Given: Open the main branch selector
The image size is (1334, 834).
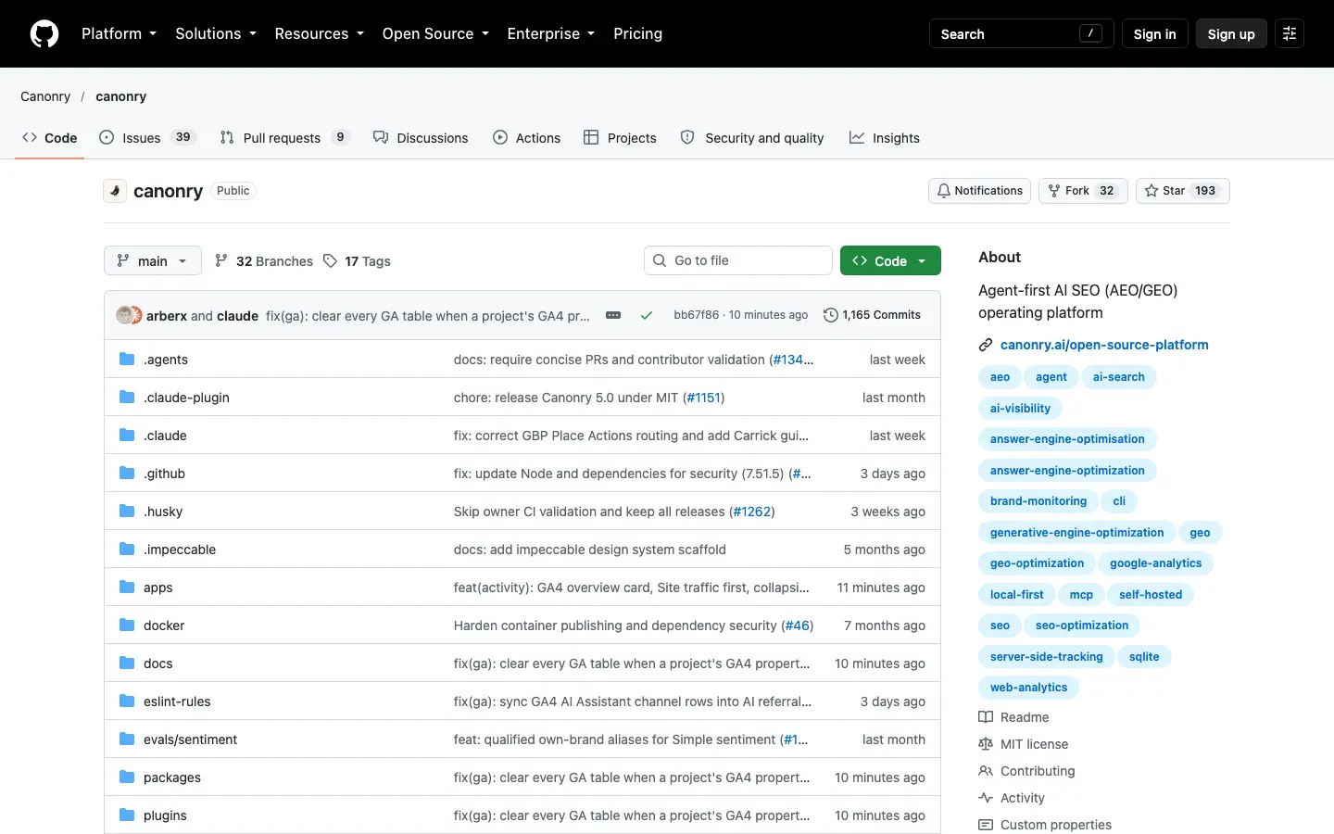Looking at the screenshot, I should click(152, 261).
